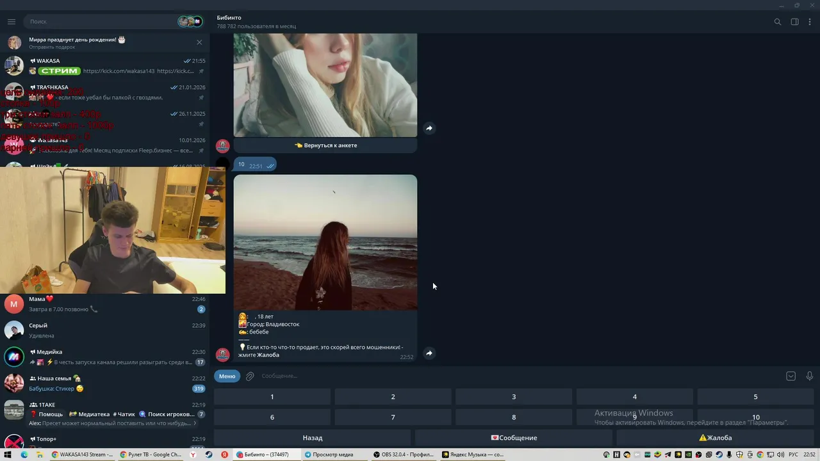Viewport: 820px width, 461px height.
Task: Switch to Бибинто Telegram taskbar item
Action: click(x=267, y=455)
